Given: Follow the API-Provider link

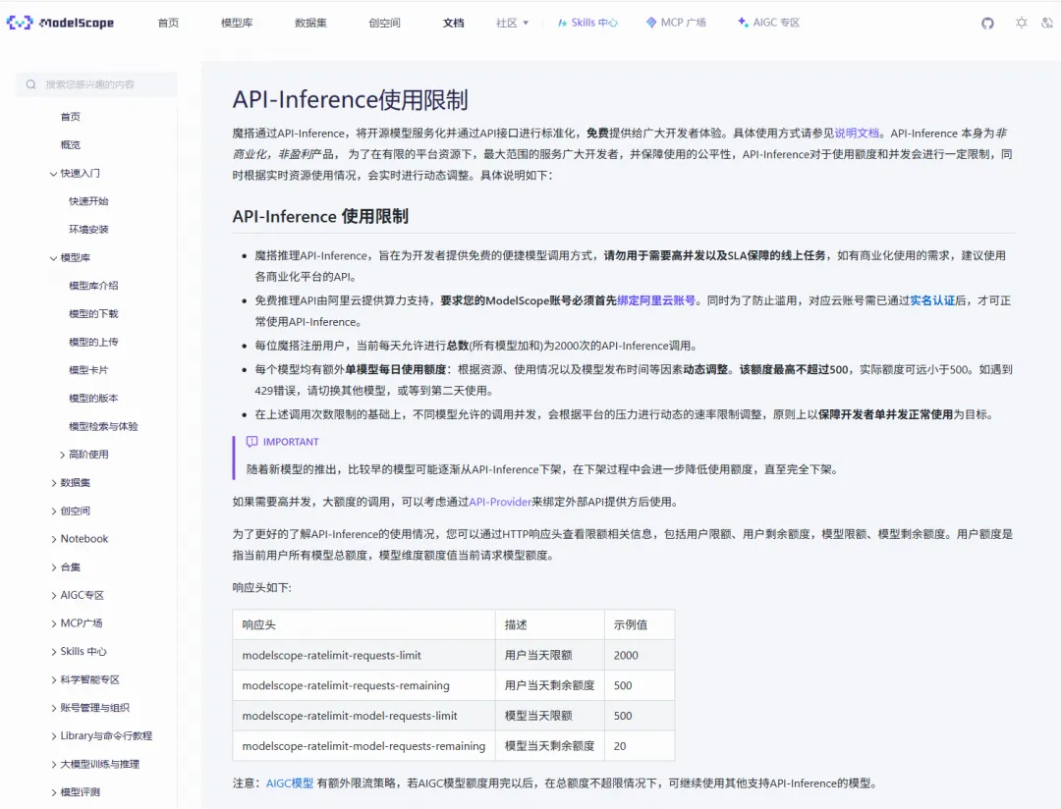Looking at the screenshot, I should click(500, 502).
